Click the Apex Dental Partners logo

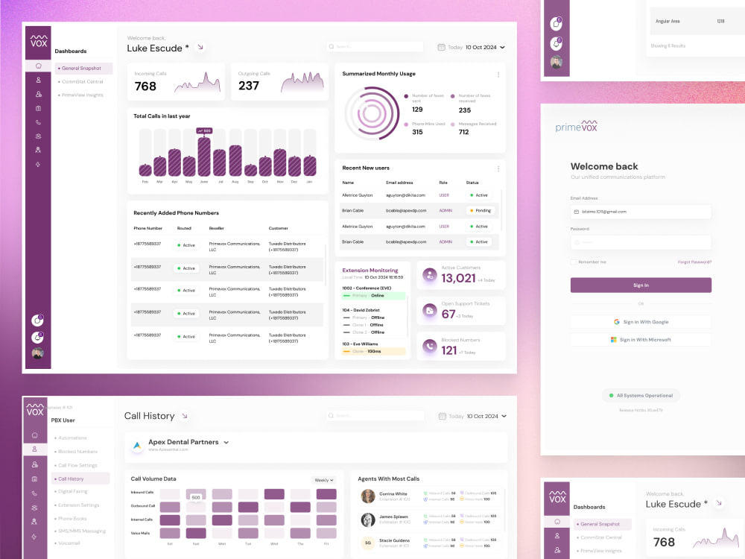pos(137,446)
